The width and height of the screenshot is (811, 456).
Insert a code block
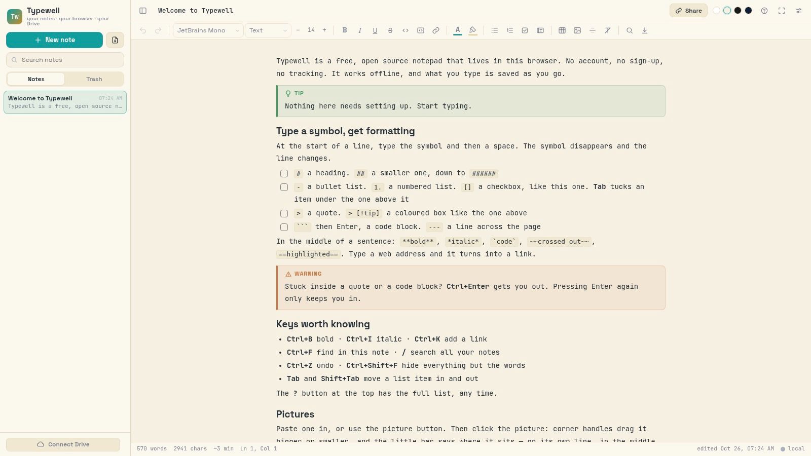coord(421,30)
